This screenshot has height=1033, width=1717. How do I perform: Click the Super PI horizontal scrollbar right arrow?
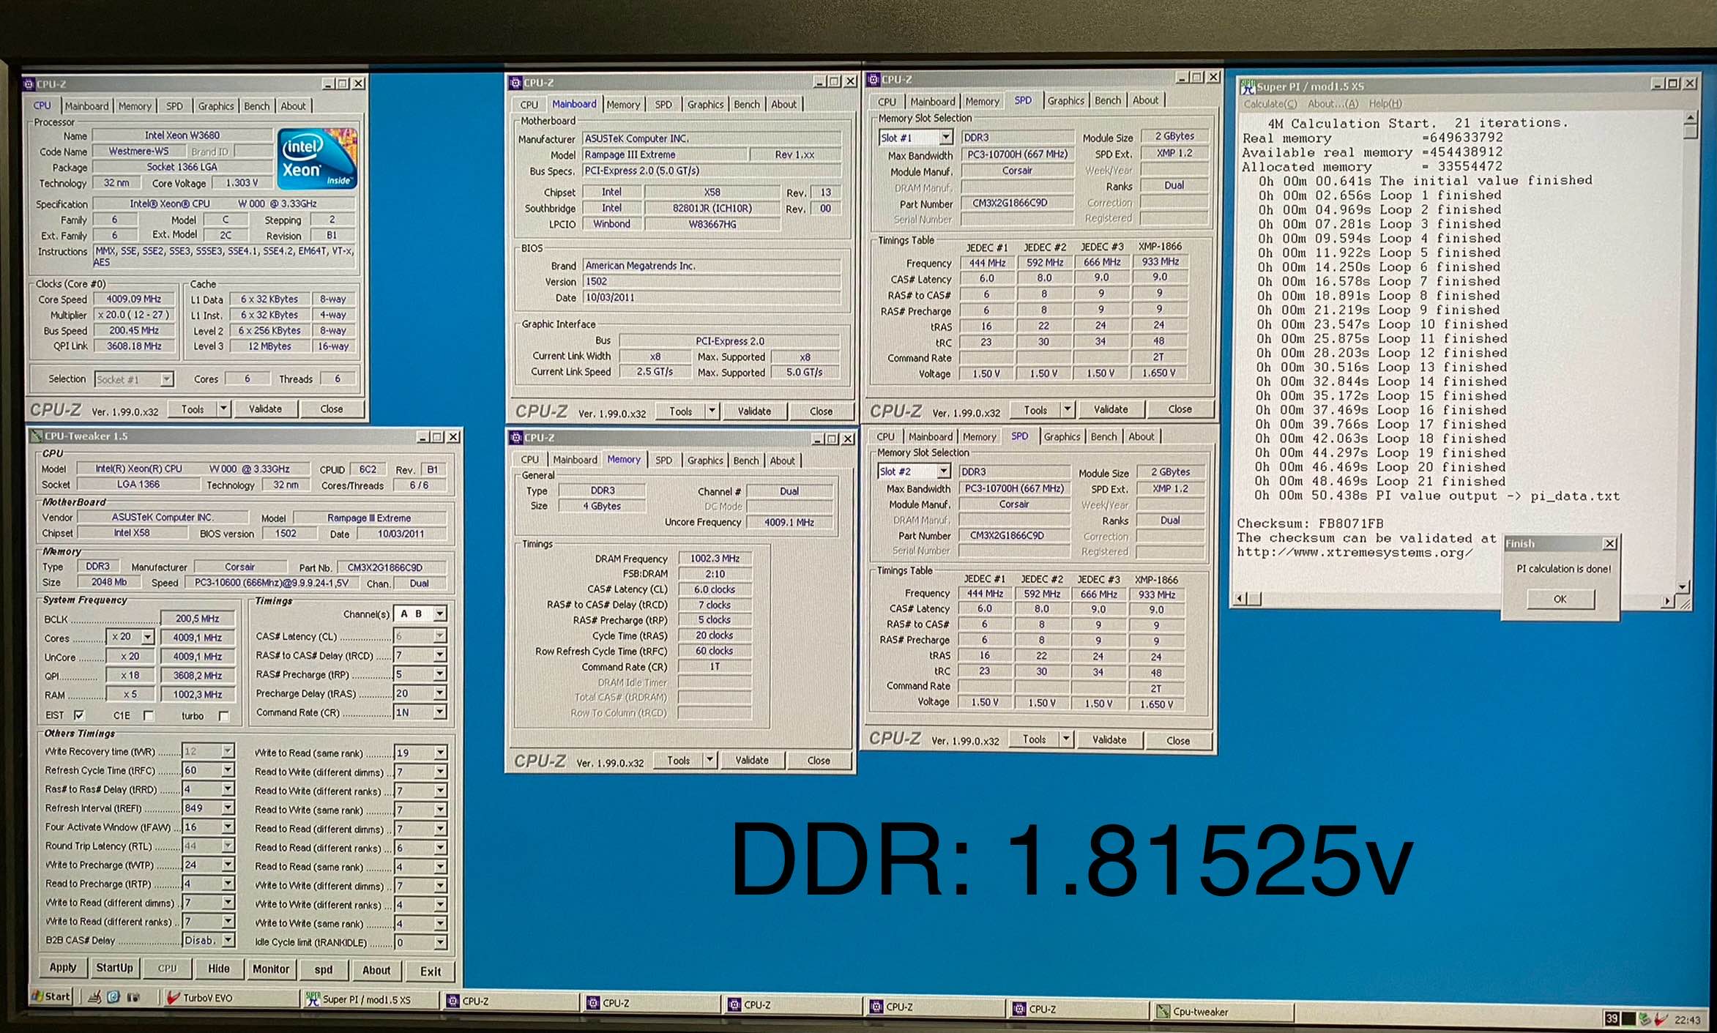(1667, 600)
